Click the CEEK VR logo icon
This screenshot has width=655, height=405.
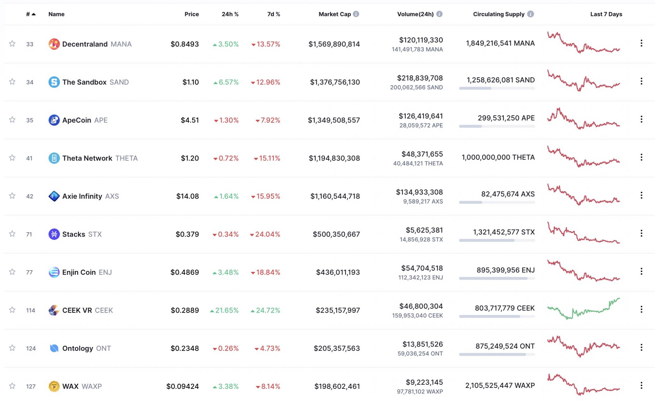54,310
